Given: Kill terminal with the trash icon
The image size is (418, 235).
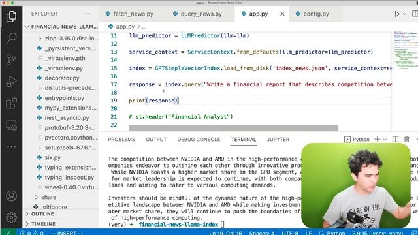Looking at the screenshot, I should (406, 139).
